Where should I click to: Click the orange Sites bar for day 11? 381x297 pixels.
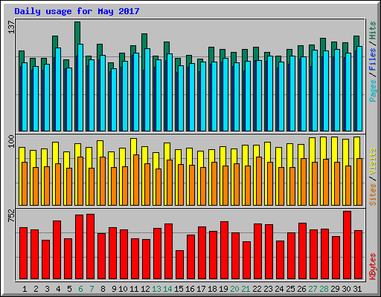click(x=136, y=180)
